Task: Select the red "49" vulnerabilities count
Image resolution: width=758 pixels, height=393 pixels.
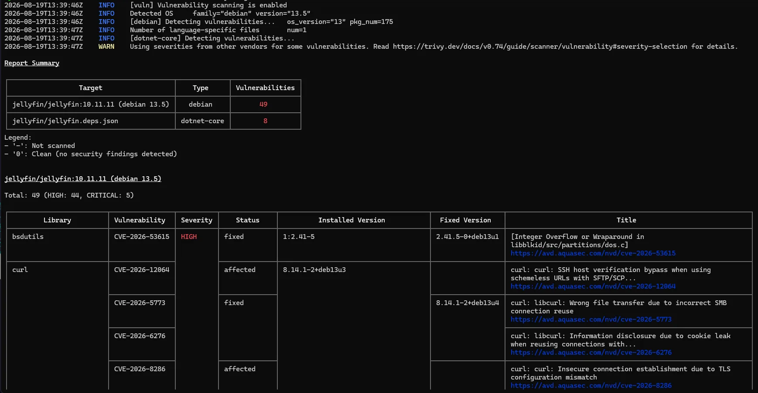Action: [x=263, y=104]
